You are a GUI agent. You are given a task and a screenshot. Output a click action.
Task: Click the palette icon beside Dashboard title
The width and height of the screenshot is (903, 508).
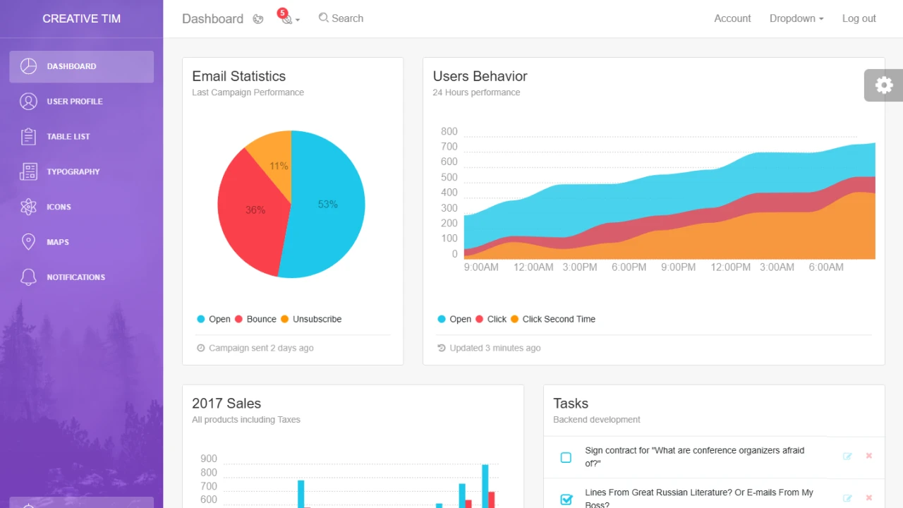[258, 19]
